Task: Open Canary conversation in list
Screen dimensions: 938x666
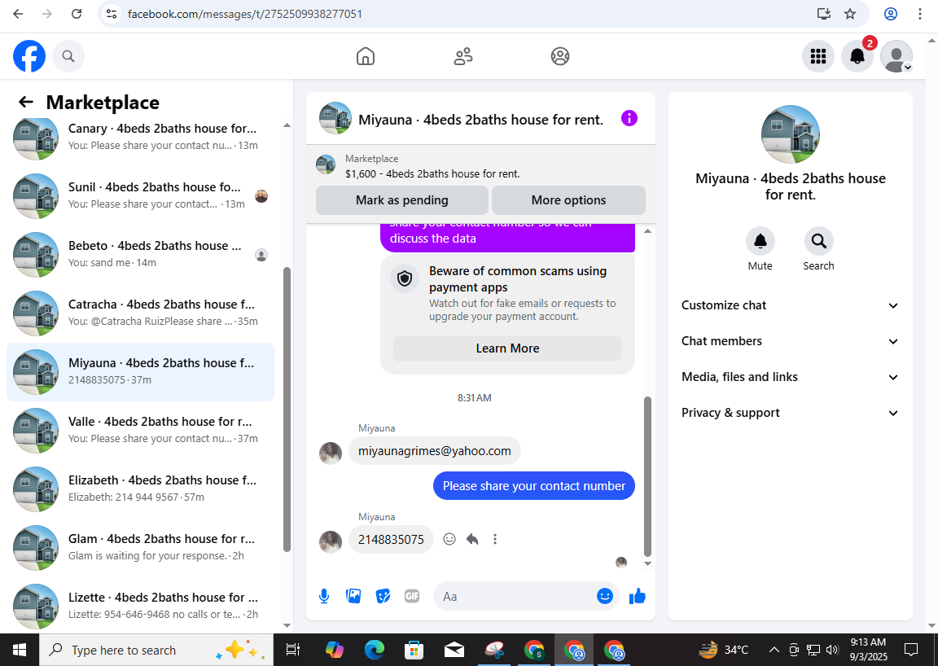Action: tap(141, 137)
